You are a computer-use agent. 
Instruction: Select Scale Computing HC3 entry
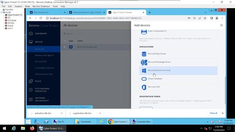click(x=178, y=32)
